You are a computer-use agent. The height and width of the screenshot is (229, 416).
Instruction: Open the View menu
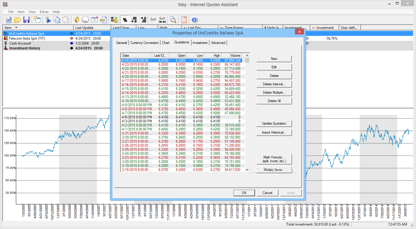pos(32,12)
